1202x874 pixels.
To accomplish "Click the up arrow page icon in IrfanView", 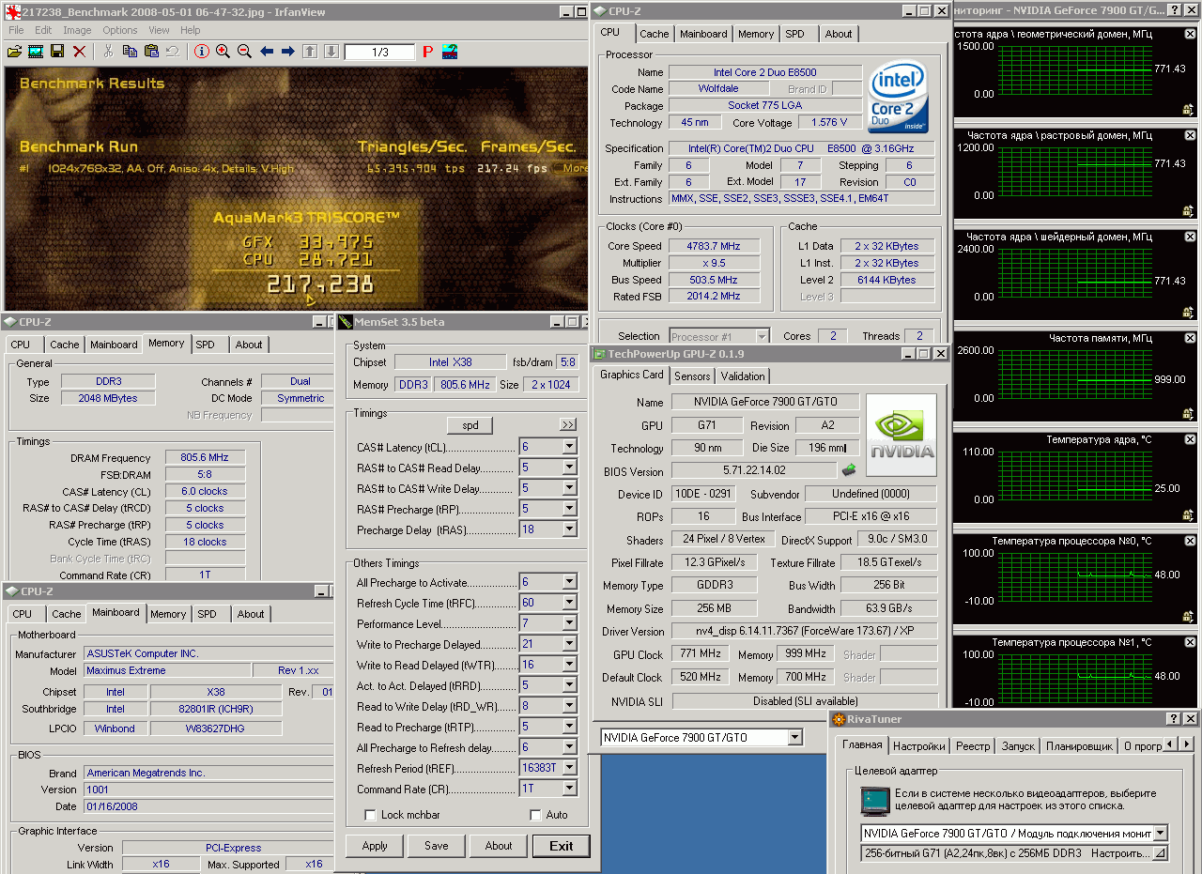I will tap(310, 52).
